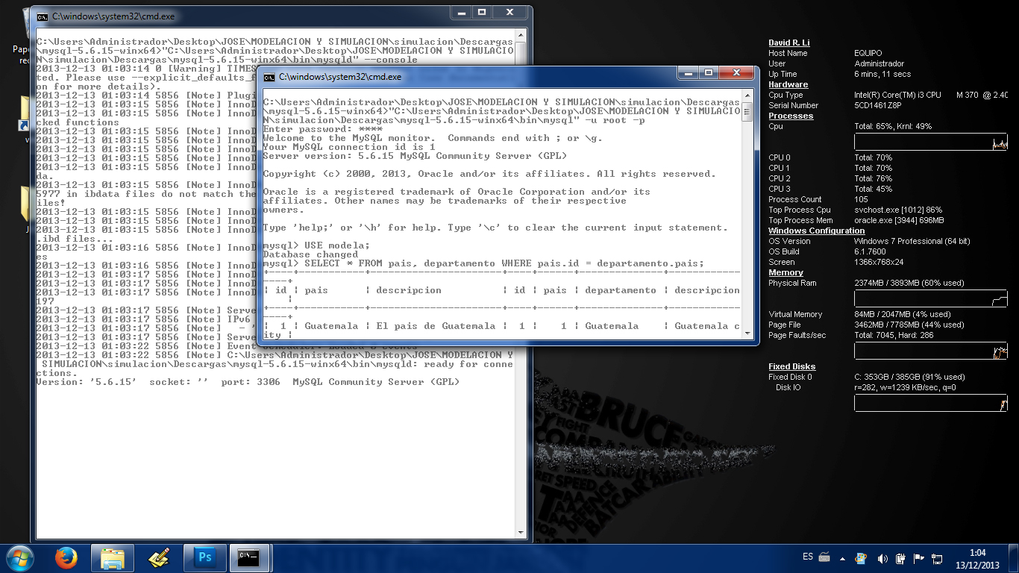Click the 'Database changed' message
The height and width of the screenshot is (573, 1019).
310,254
